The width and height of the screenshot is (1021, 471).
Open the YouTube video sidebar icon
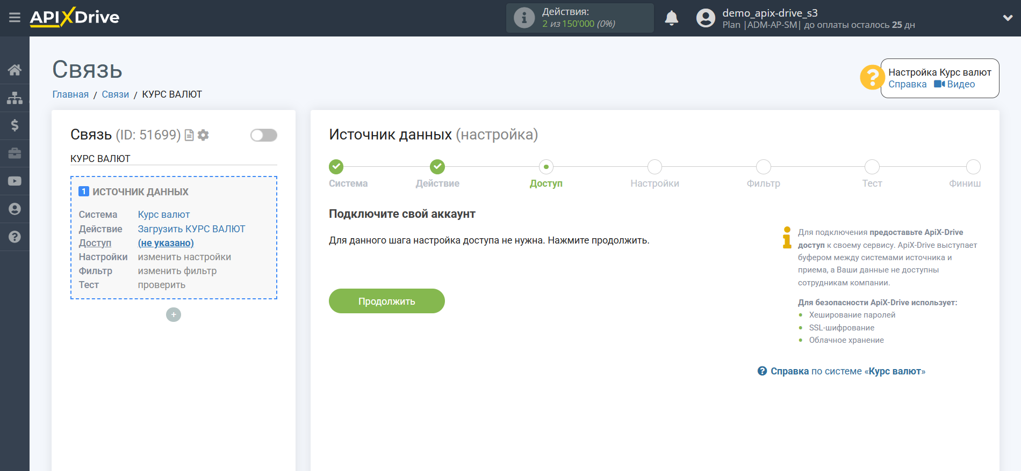tap(15, 181)
